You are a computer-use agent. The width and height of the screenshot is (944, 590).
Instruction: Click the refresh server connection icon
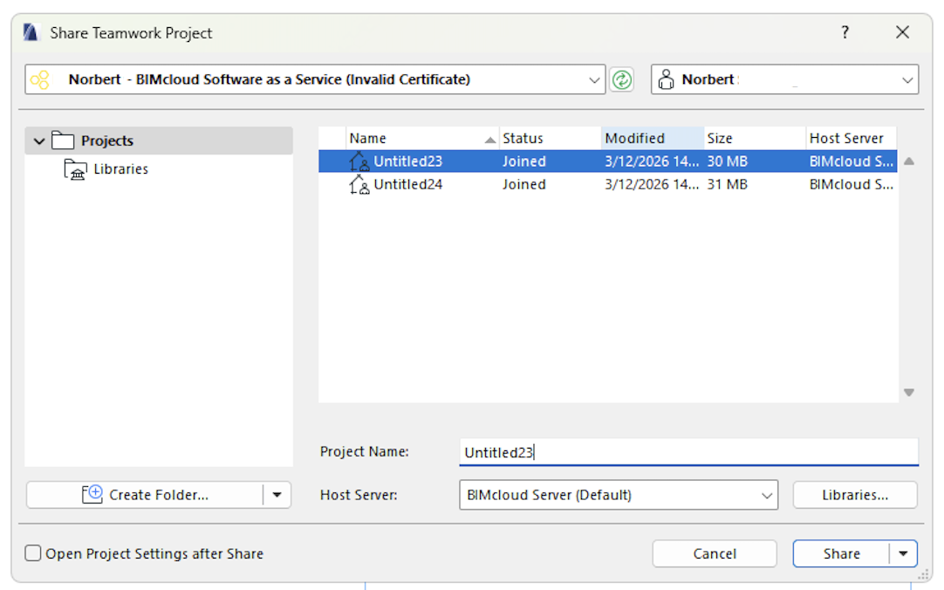point(622,79)
